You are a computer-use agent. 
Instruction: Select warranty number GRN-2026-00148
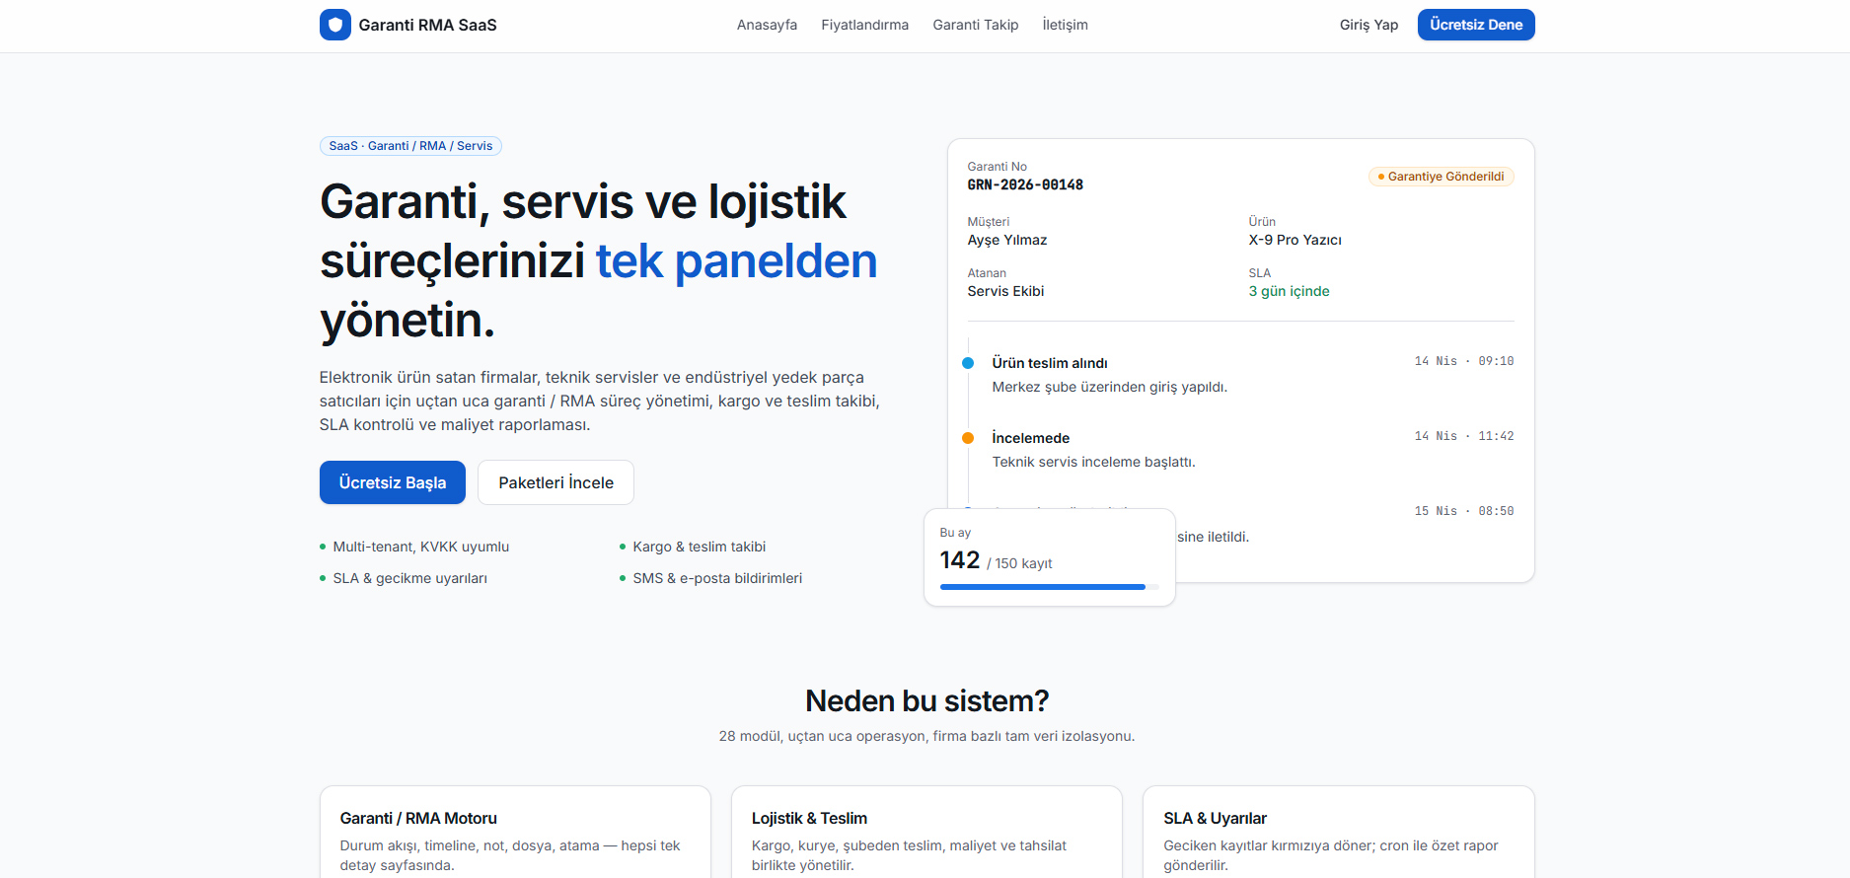pos(1025,184)
